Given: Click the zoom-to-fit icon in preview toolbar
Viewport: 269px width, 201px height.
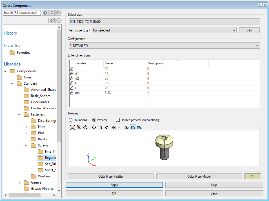Looking at the screenshot, I should click(x=72, y=127).
